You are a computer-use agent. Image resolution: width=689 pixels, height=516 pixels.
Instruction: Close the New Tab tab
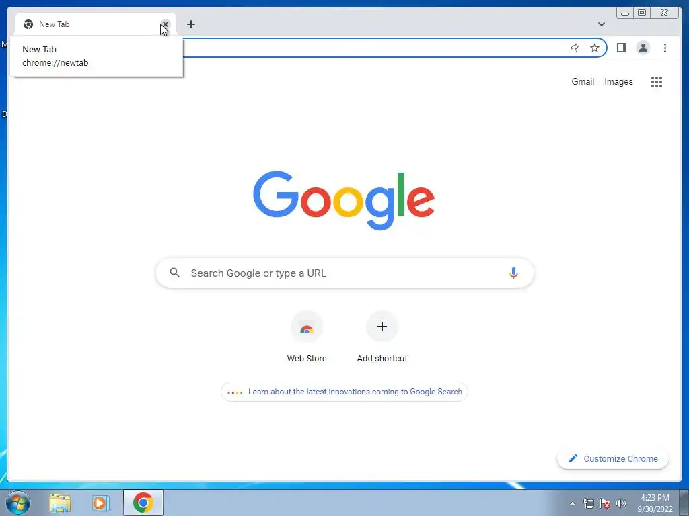[166, 24]
